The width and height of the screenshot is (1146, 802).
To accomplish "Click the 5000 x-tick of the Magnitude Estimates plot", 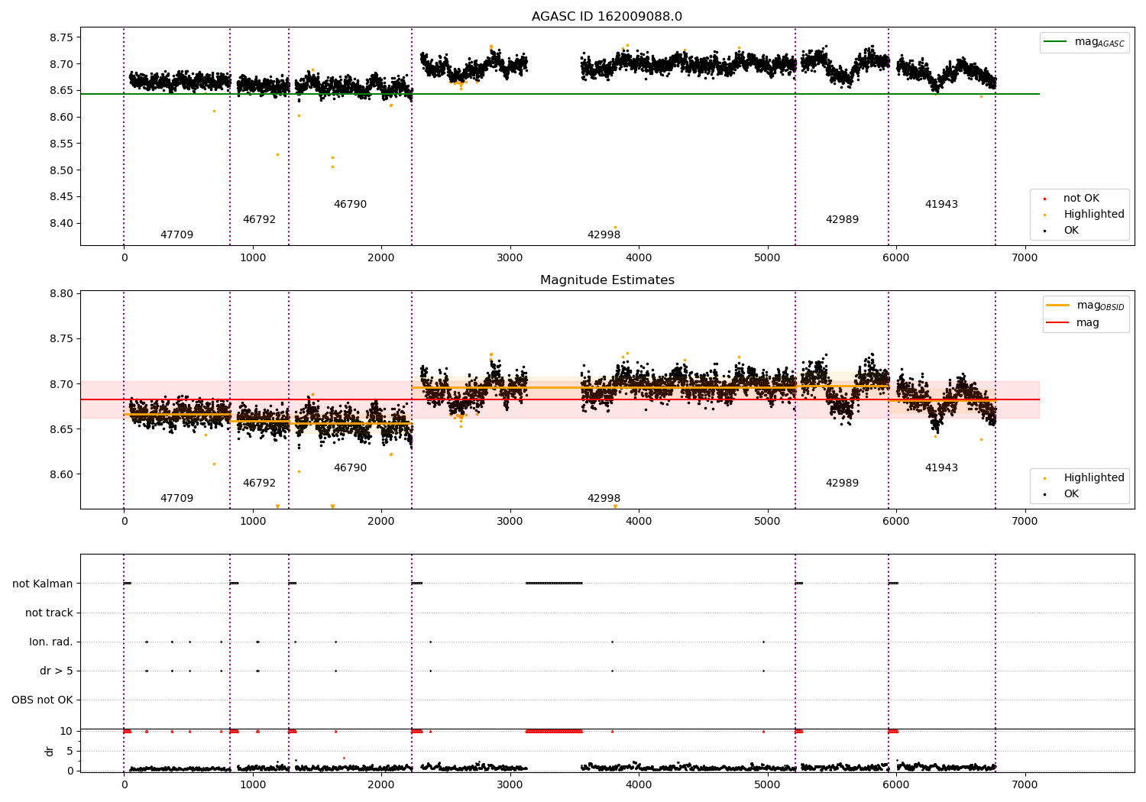I will click(767, 521).
